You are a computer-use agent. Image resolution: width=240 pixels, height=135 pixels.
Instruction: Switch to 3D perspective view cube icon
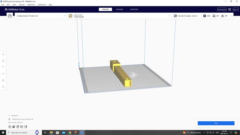point(10,127)
